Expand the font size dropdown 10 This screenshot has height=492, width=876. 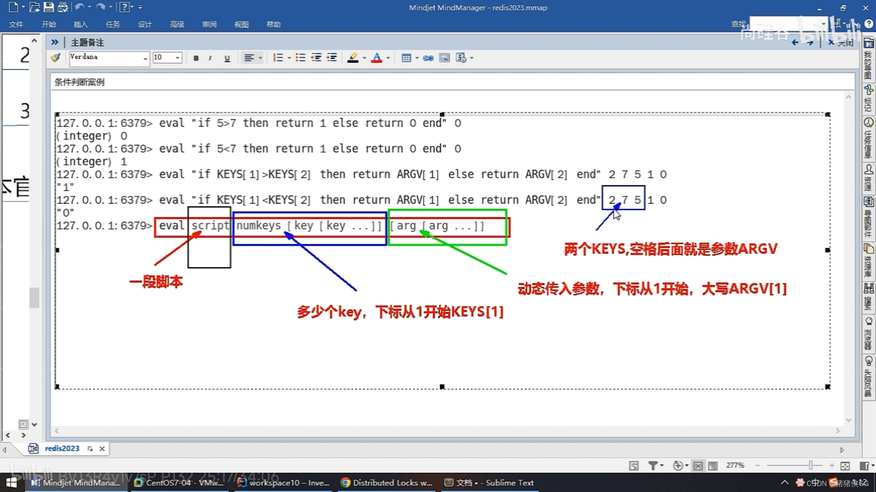point(176,58)
